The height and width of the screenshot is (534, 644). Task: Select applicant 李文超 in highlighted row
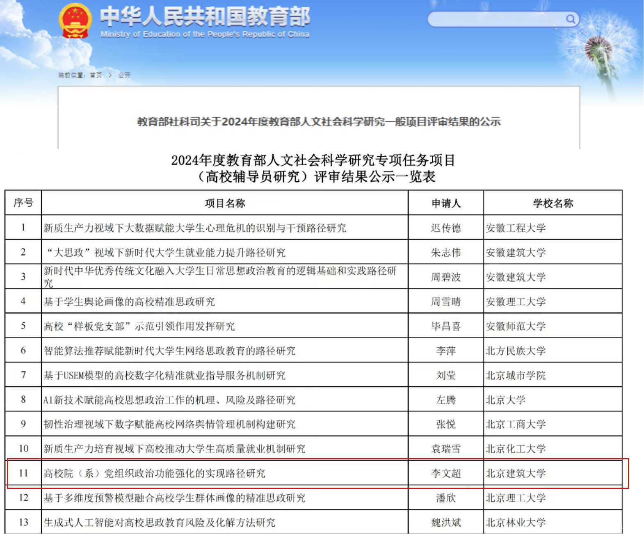point(446,473)
